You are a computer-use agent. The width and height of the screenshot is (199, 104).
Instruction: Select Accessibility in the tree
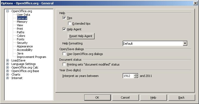pyautogui.click(x=25, y=50)
